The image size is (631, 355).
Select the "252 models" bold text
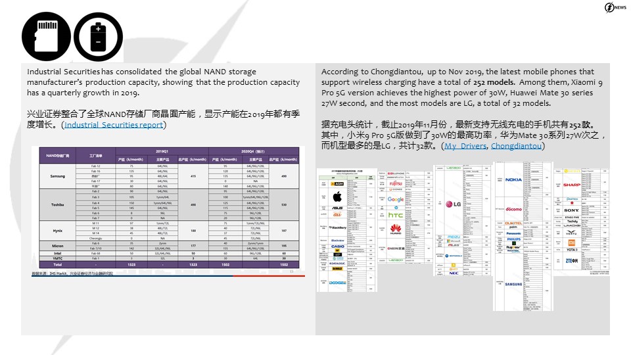point(494,82)
